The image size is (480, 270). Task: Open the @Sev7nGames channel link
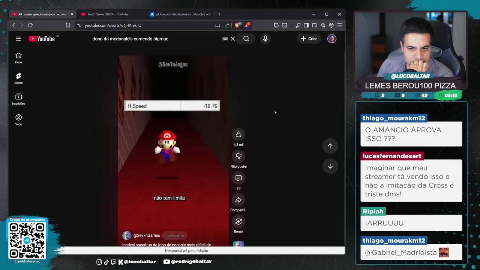pos(147,235)
